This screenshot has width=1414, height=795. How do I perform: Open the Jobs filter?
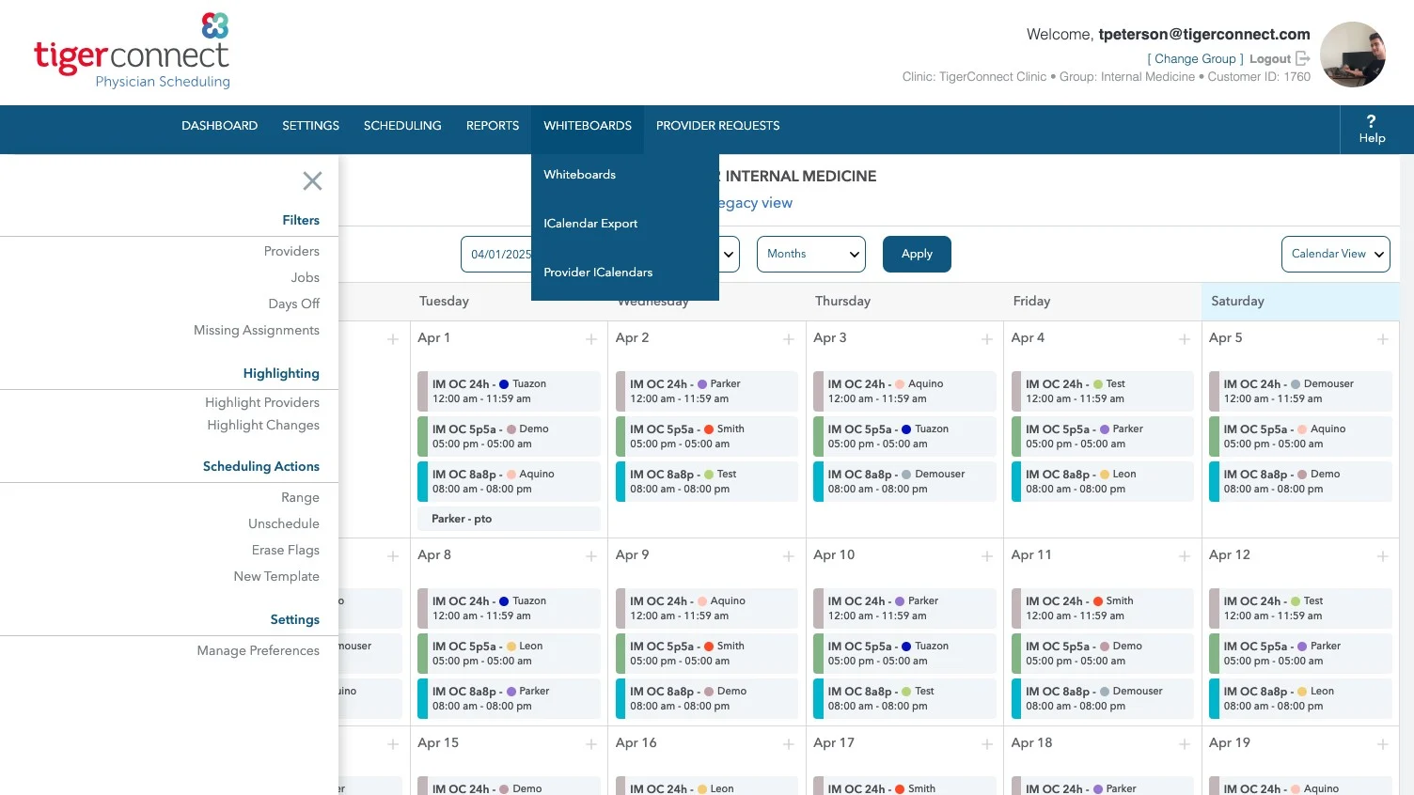click(306, 277)
